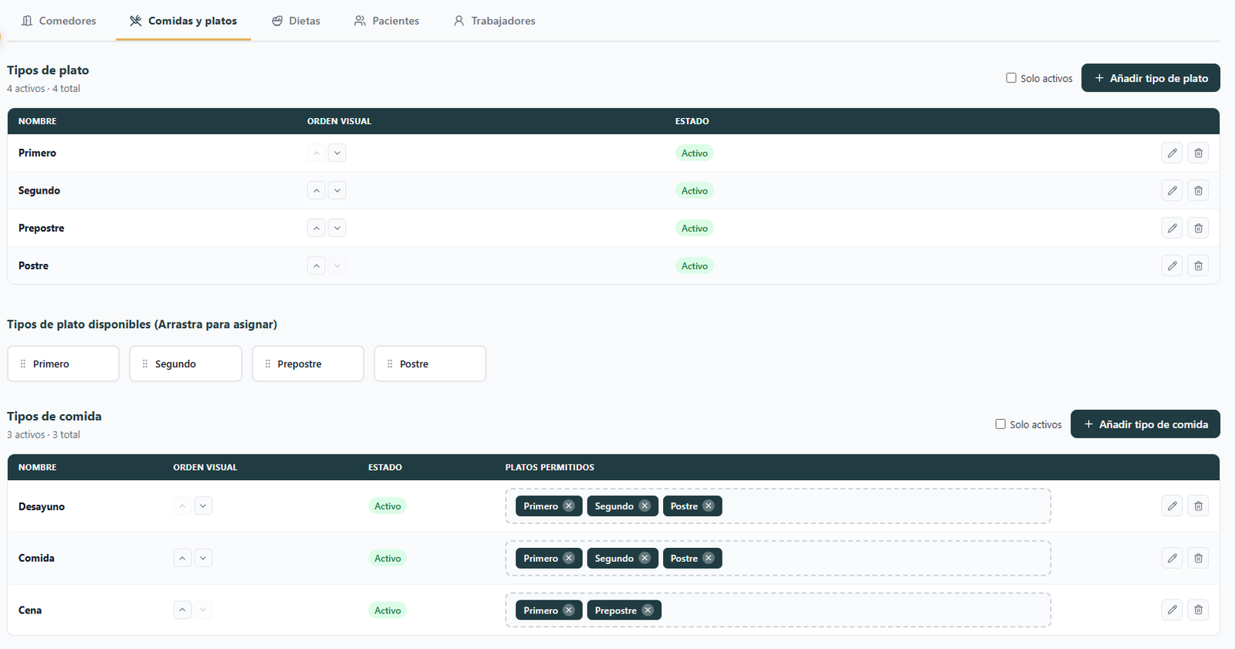Select the draggable Postre card
This screenshot has height=649, width=1235.
click(430, 363)
